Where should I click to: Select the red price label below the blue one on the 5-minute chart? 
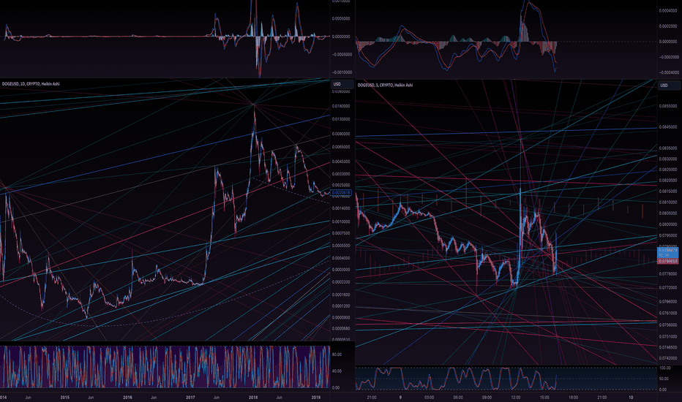point(667,261)
